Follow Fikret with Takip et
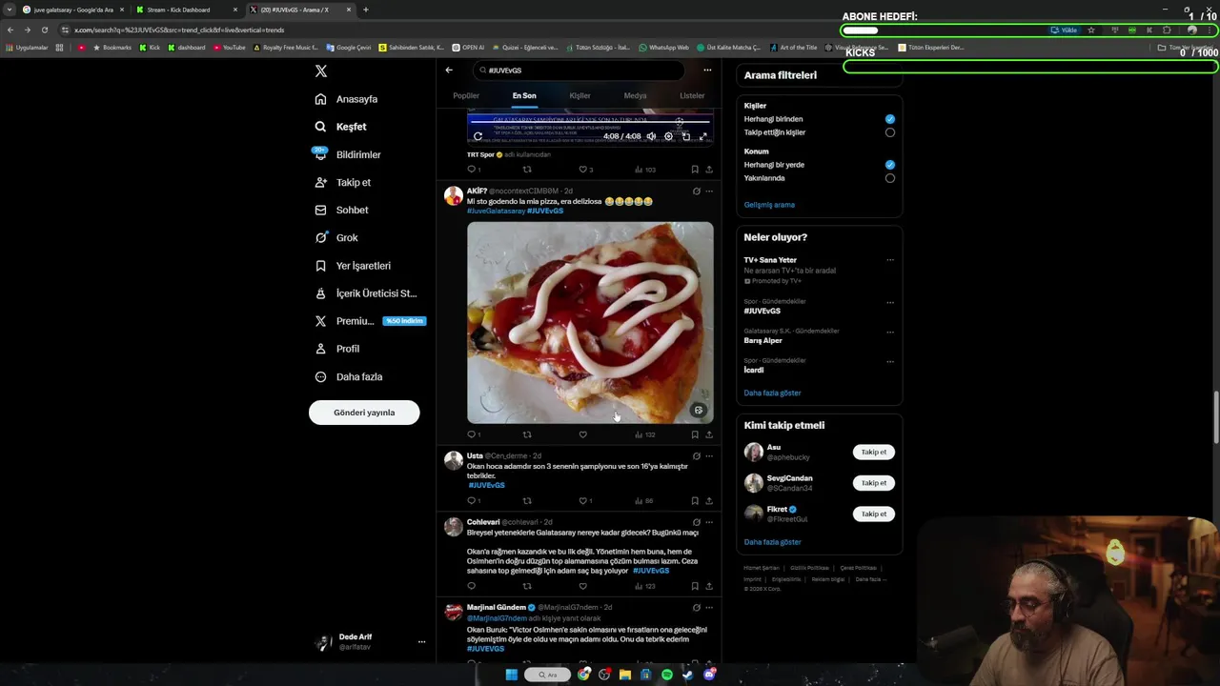This screenshot has height=686, width=1220. pos(874,514)
